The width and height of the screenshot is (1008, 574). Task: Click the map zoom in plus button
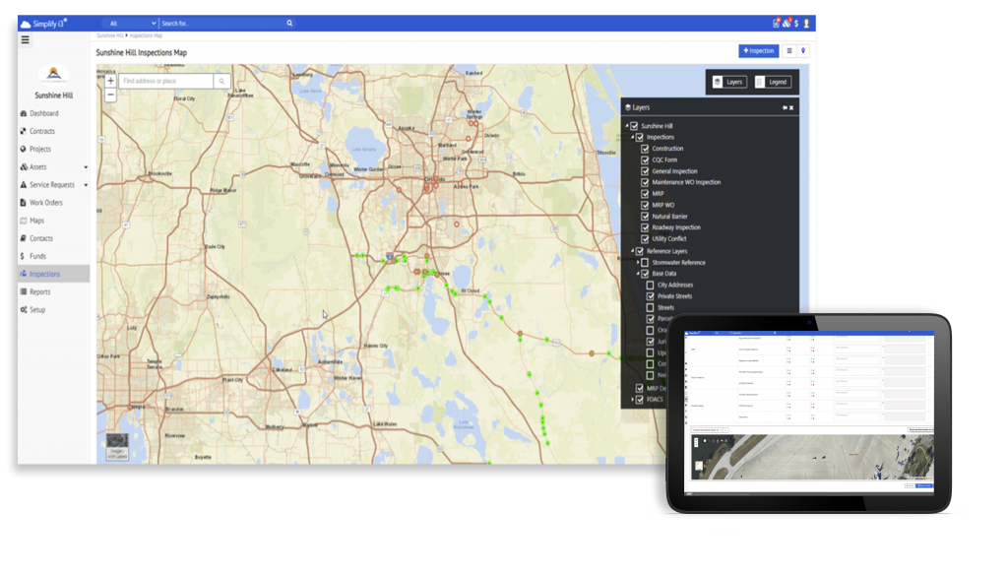pyautogui.click(x=110, y=81)
